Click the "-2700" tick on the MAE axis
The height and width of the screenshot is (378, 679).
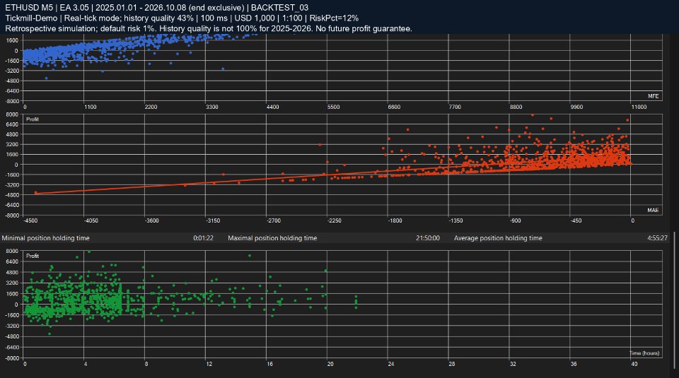coord(274,220)
